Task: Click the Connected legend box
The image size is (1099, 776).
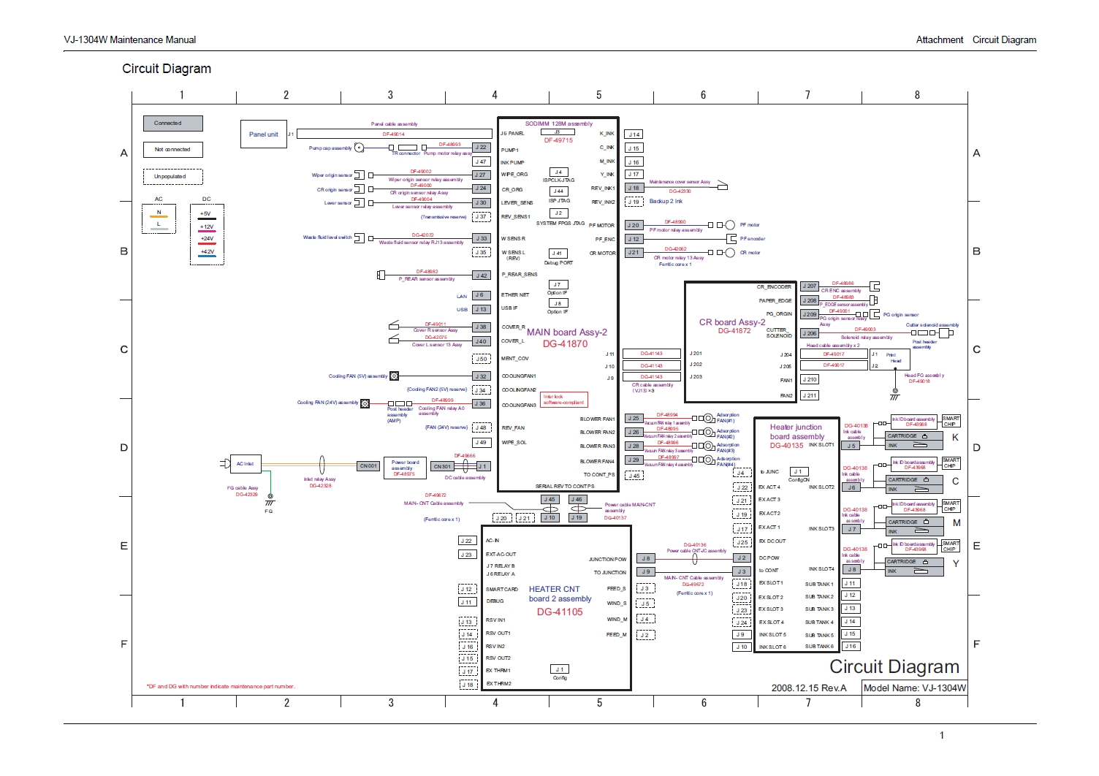Action: [172, 123]
